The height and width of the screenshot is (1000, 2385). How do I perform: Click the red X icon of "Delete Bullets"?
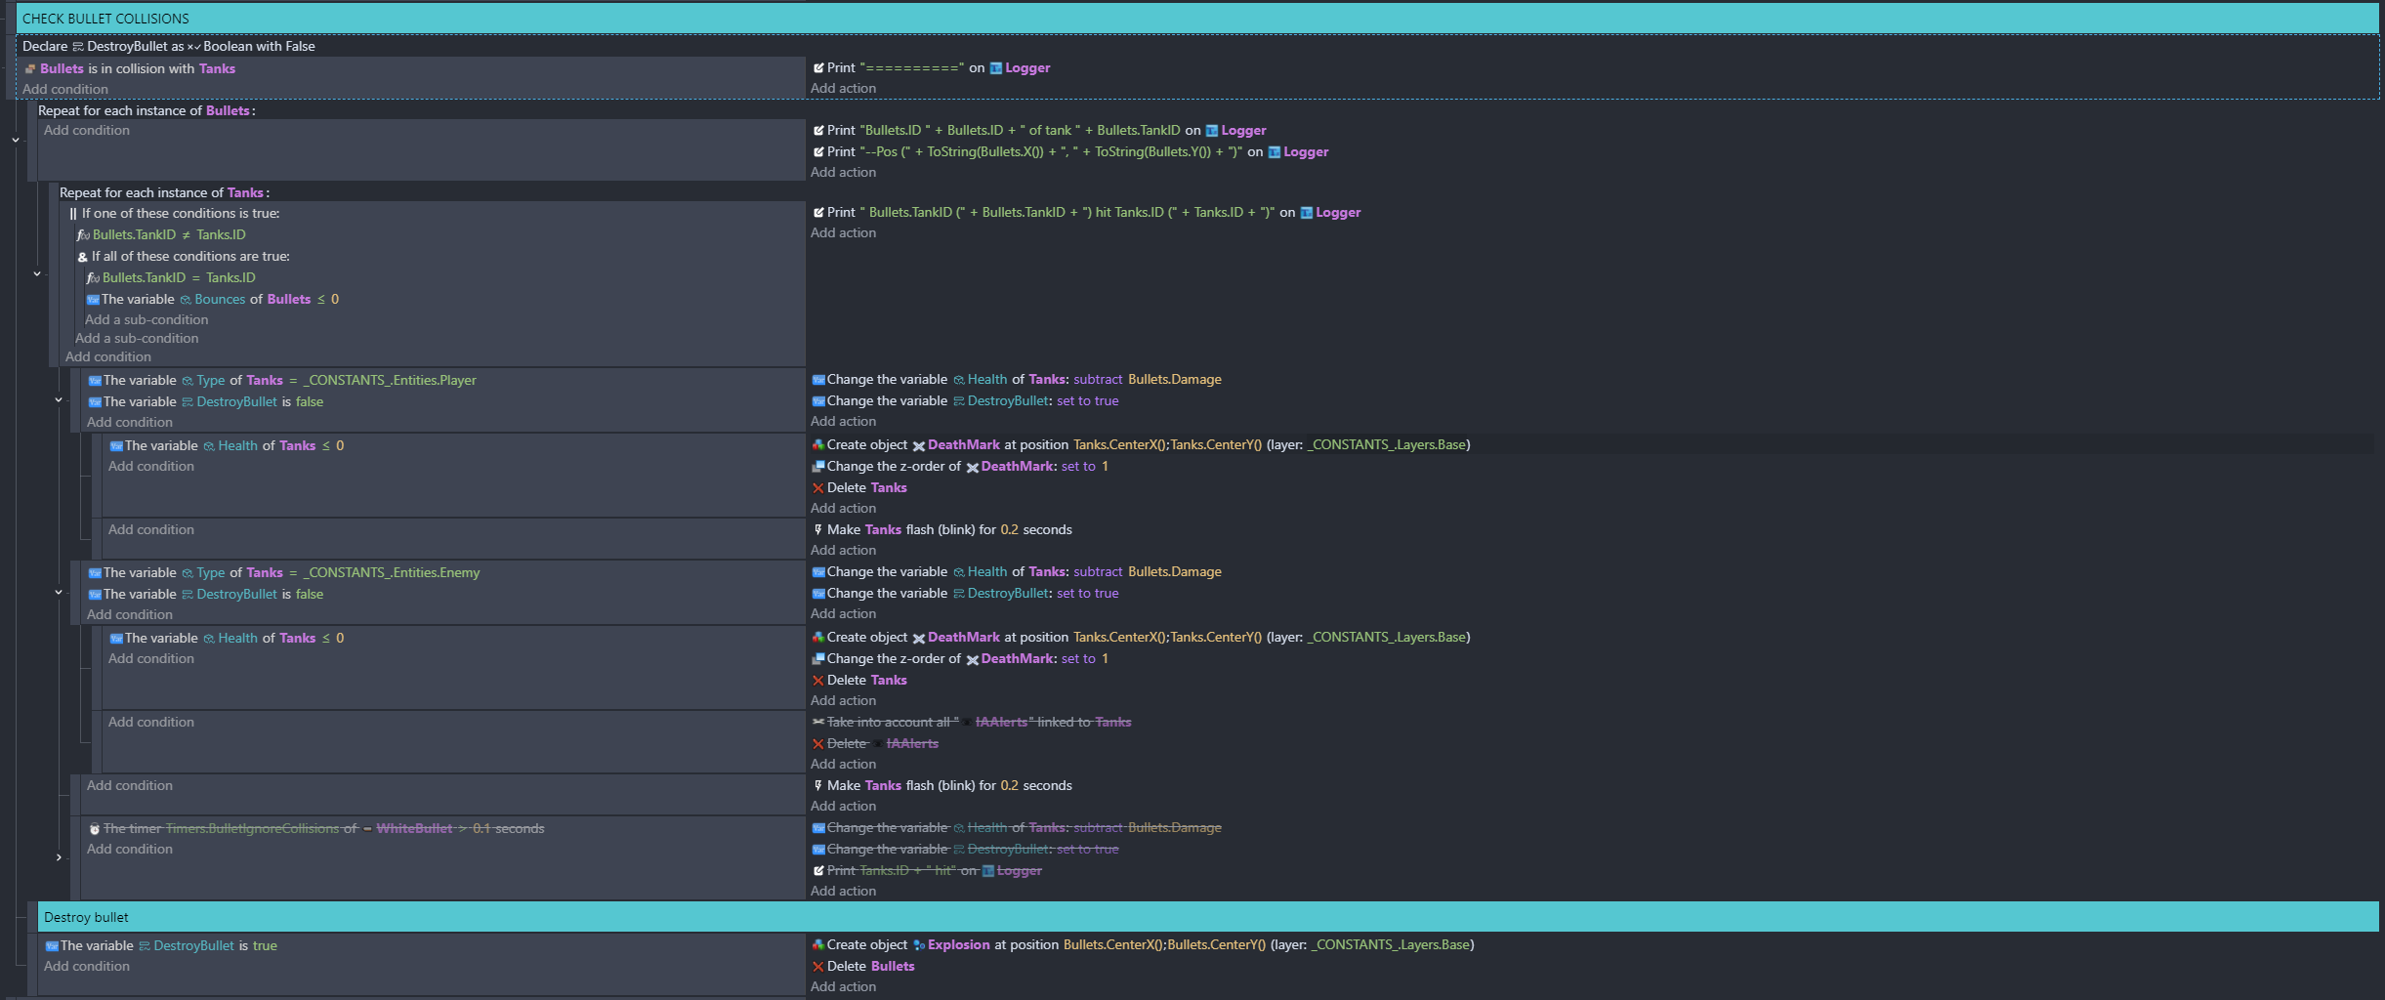coord(817,967)
